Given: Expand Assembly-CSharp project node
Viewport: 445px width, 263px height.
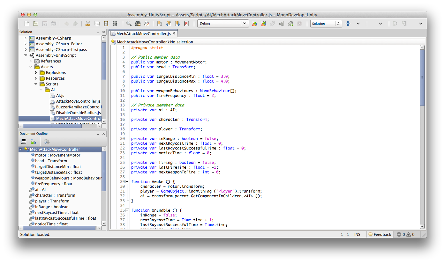Looking at the screenshot, I should [x=26, y=38].
